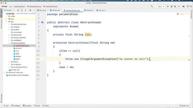Expand the .idea folder
Viewport: 193px width, 108px height.
point(7,16)
